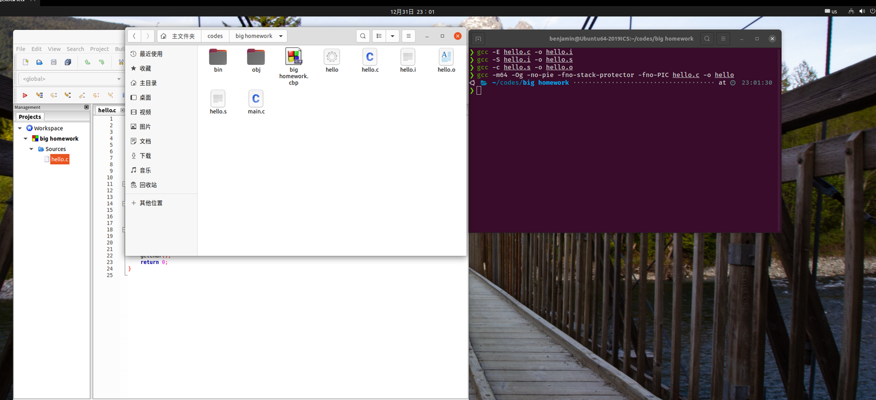Screen dimensions: 876x400
Task: Open 音乐 in sidebar
Action: coord(161,171)
